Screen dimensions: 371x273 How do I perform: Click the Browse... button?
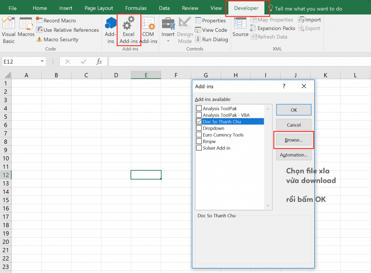pos(293,140)
